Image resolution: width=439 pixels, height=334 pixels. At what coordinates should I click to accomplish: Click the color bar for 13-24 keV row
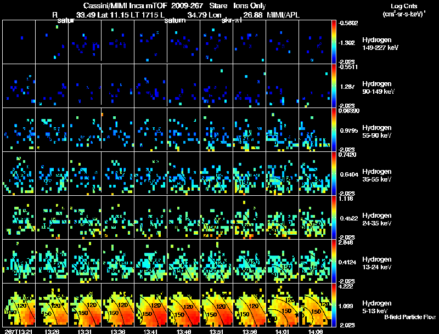pyautogui.click(x=334, y=262)
